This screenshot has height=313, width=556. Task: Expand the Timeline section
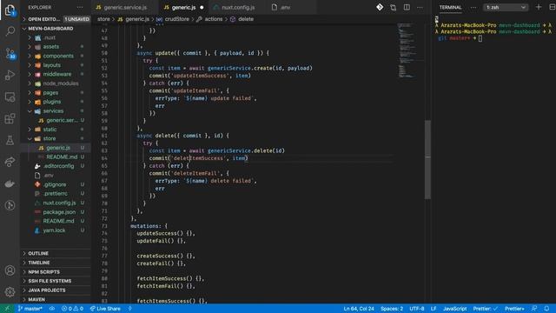[38, 263]
